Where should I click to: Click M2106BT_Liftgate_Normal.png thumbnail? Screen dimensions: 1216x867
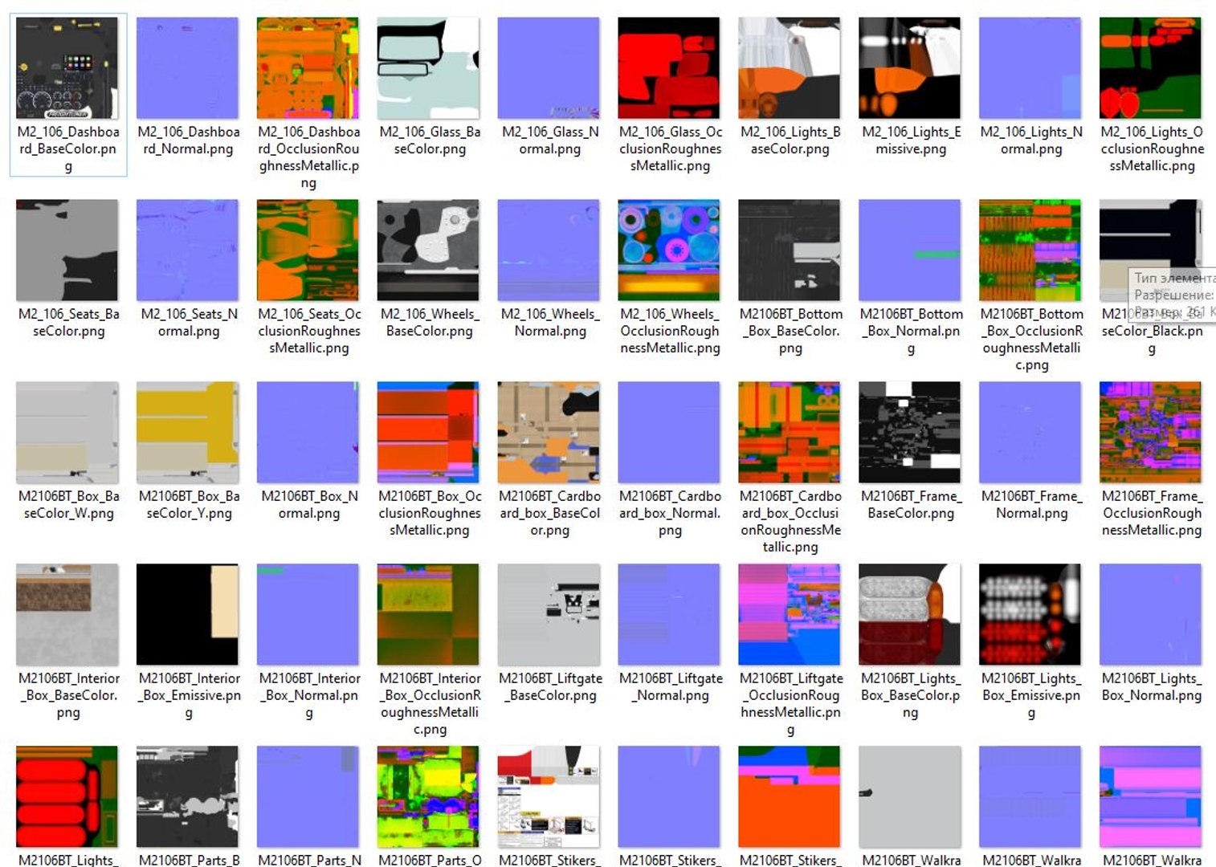[x=669, y=615]
